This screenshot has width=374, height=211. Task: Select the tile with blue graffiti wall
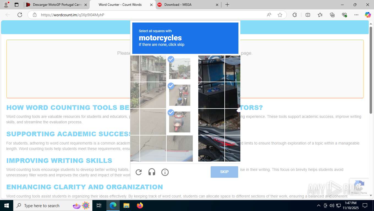tap(211, 69)
